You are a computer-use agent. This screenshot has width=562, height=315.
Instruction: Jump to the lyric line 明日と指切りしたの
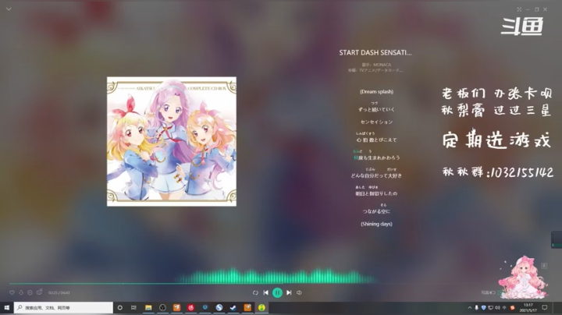click(376, 193)
